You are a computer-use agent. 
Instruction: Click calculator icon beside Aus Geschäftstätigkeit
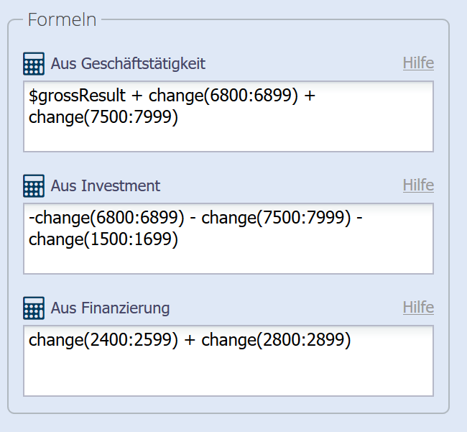tap(34, 64)
